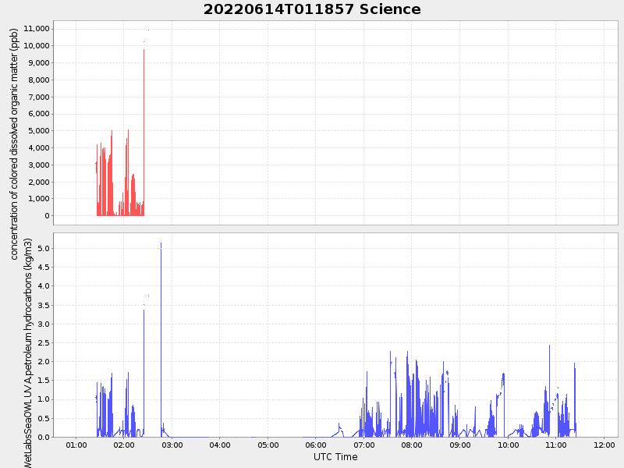Click the 0.5 tick on the lower y-axis
624x468 pixels.
[44, 418]
